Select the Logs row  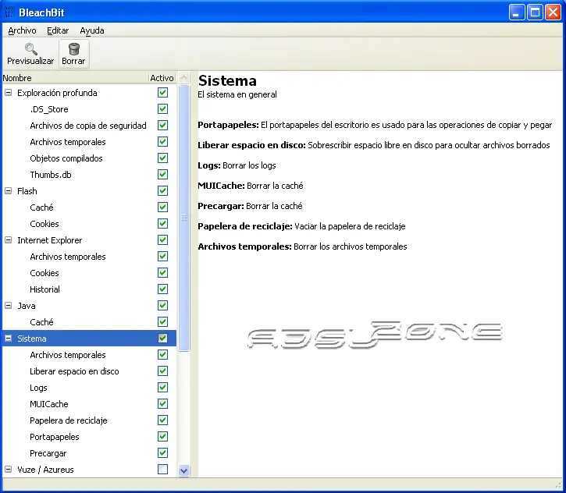click(90, 388)
